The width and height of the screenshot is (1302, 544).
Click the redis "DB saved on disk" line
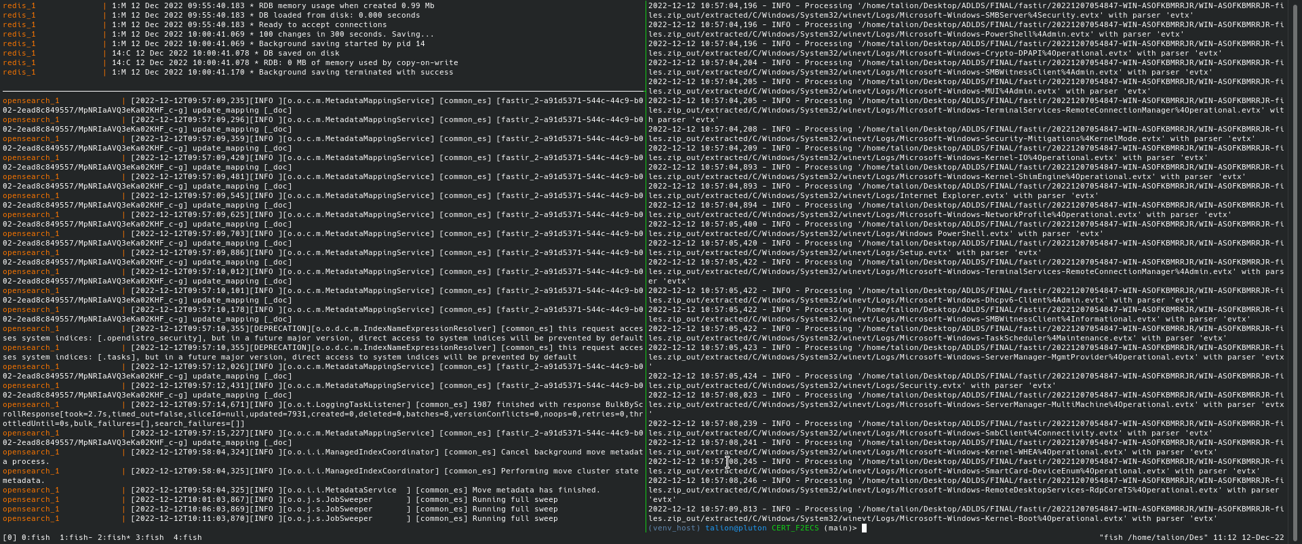(299, 53)
